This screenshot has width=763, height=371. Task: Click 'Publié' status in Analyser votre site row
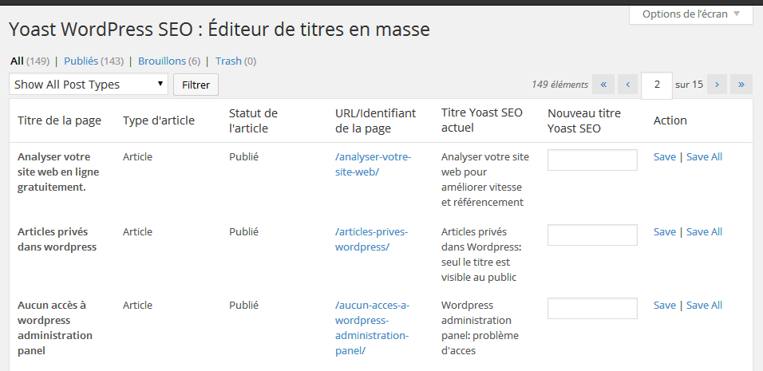[x=243, y=156]
